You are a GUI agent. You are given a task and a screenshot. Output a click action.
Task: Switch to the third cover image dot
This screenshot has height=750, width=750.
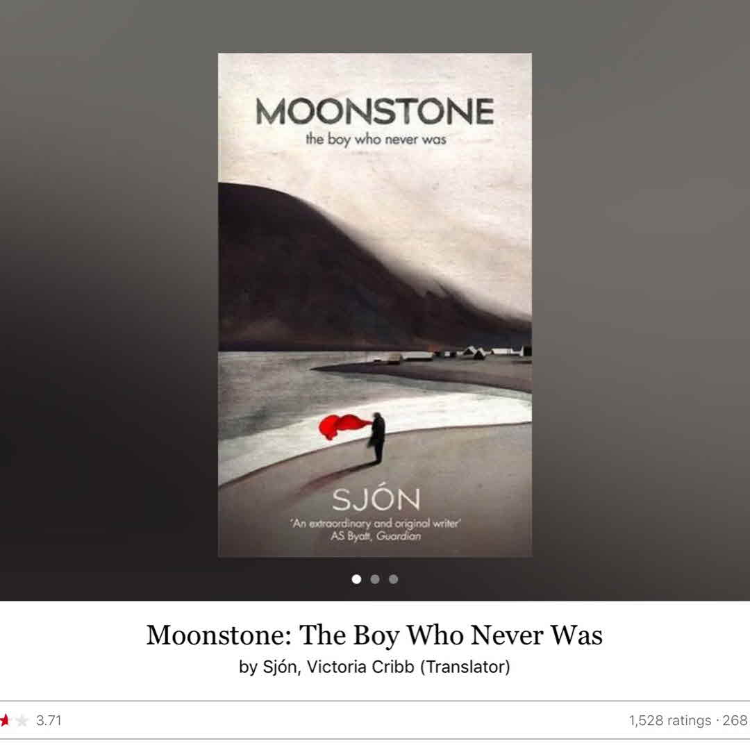click(x=393, y=579)
